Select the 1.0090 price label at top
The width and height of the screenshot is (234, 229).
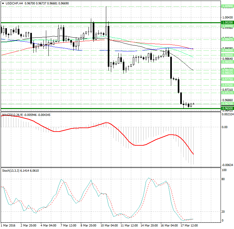pos(227,6)
